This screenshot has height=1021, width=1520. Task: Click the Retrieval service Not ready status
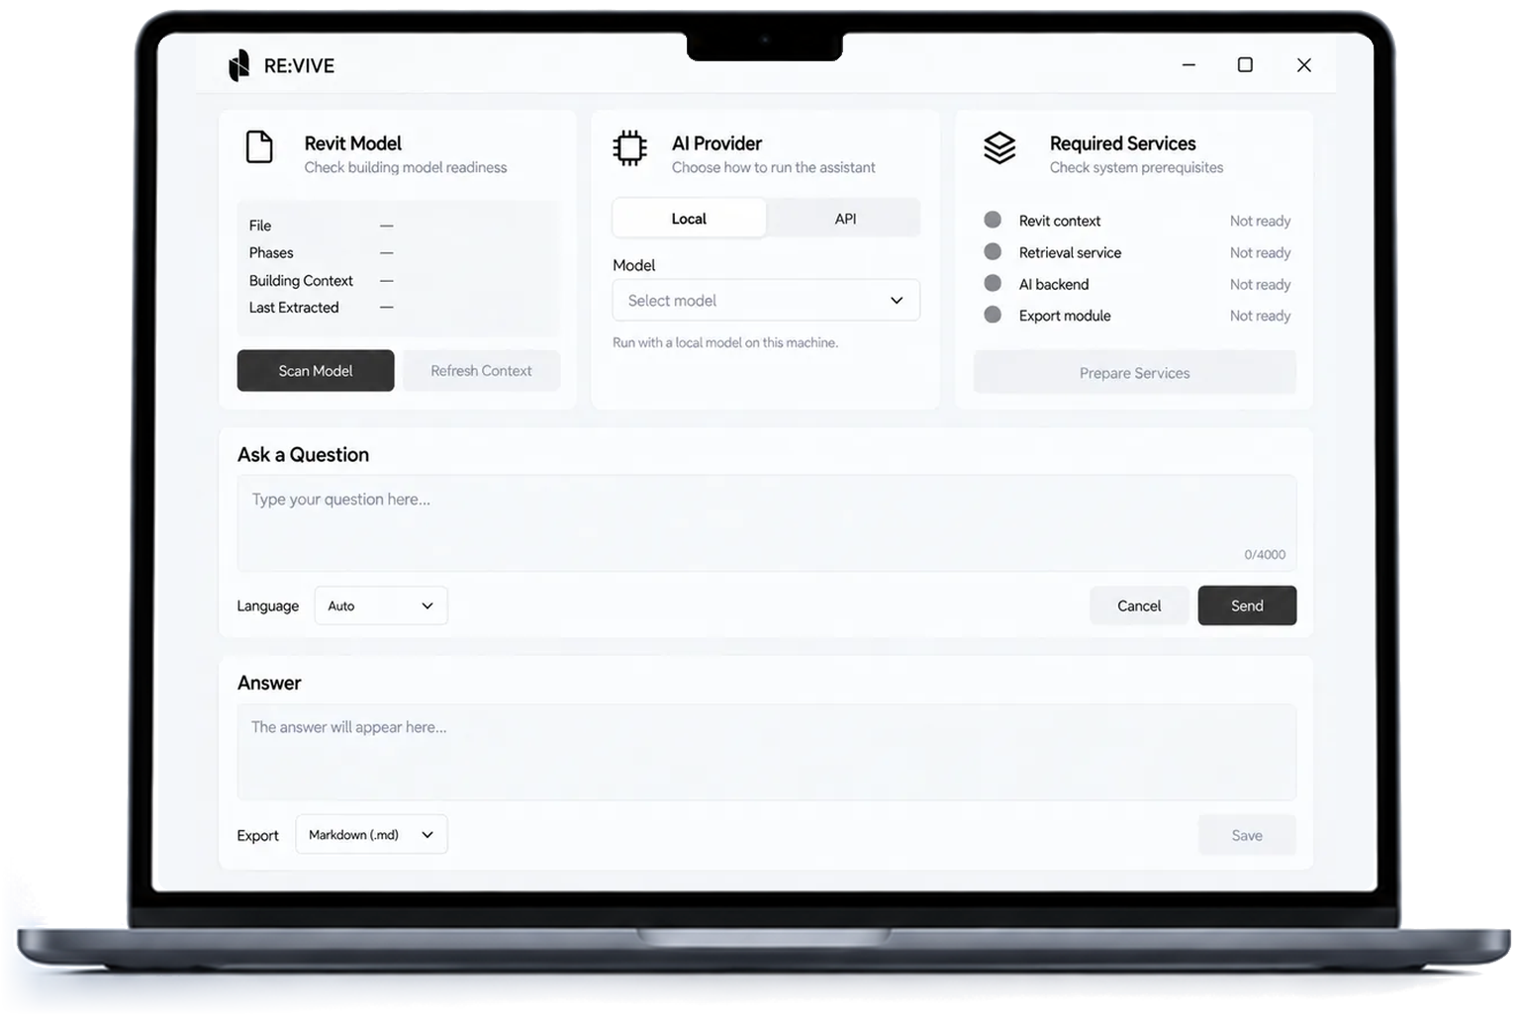point(1260,252)
